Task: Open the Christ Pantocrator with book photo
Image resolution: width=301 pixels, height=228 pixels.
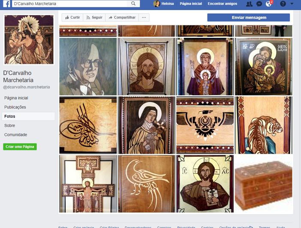Action: pos(205,184)
